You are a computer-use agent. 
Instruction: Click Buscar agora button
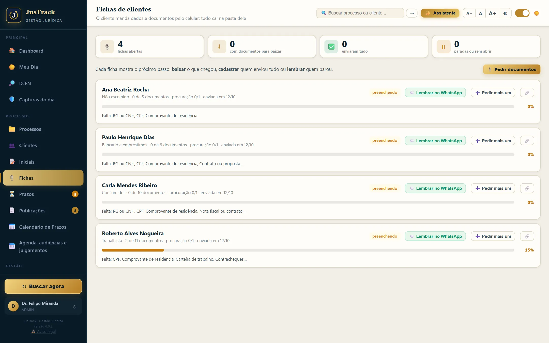point(43,286)
